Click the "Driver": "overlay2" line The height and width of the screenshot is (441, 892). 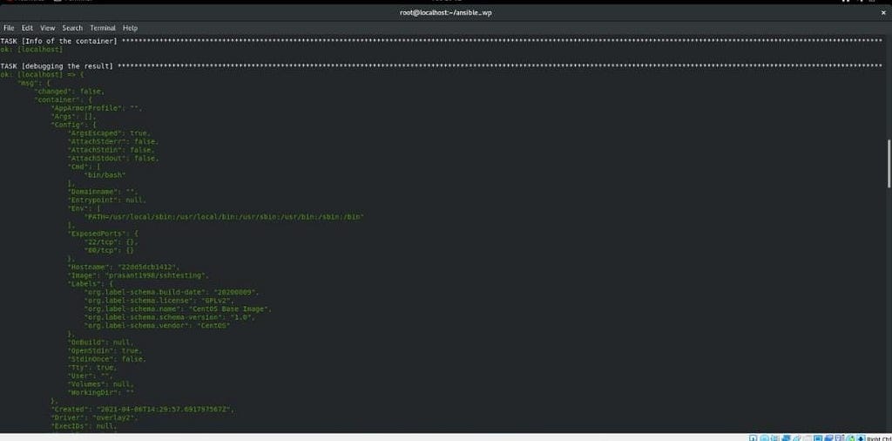coord(94,417)
